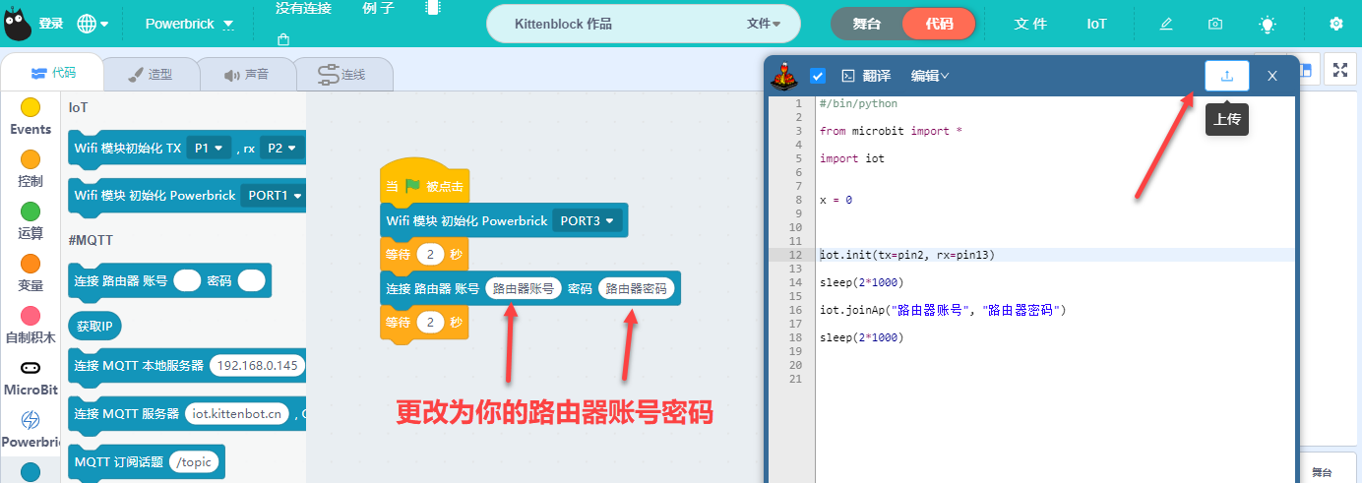Select the 声音 sounds tab
The image size is (1362, 483).
tap(246, 74)
